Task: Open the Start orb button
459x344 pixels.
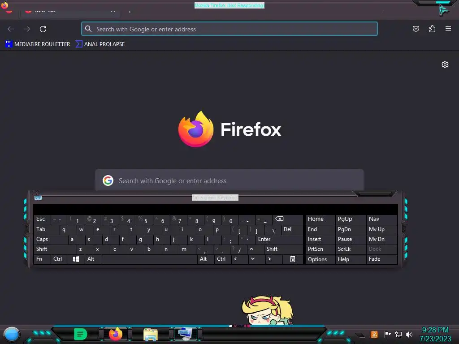Action: [x=11, y=334]
